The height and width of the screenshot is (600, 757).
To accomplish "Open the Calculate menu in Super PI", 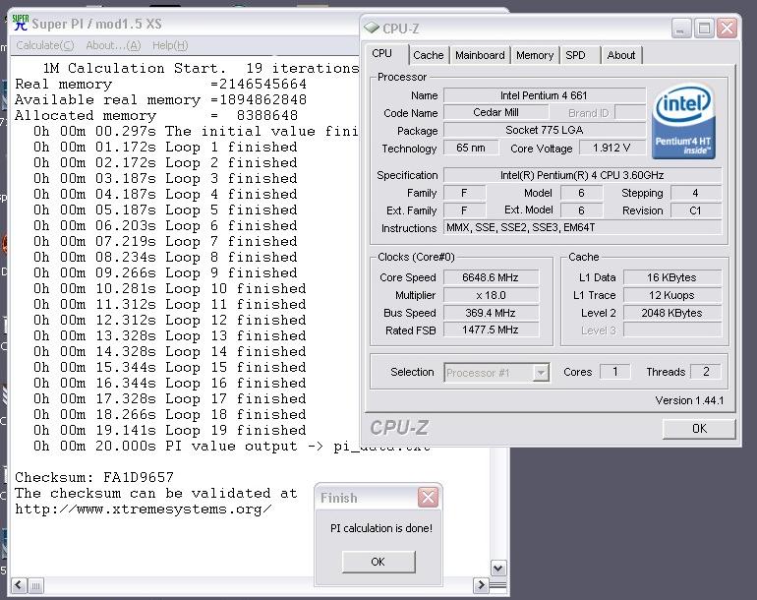I will (x=45, y=45).
